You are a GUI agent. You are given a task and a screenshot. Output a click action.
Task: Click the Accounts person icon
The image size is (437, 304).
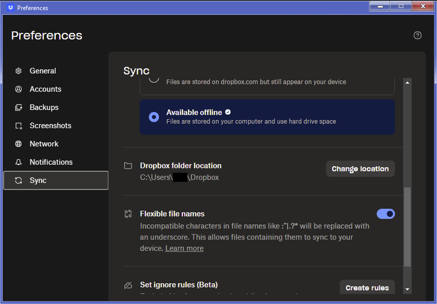[x=19, y=89]
